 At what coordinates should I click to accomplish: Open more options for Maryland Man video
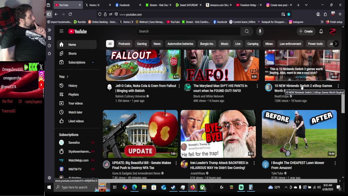pyautogui.click(x=257, y=86)
